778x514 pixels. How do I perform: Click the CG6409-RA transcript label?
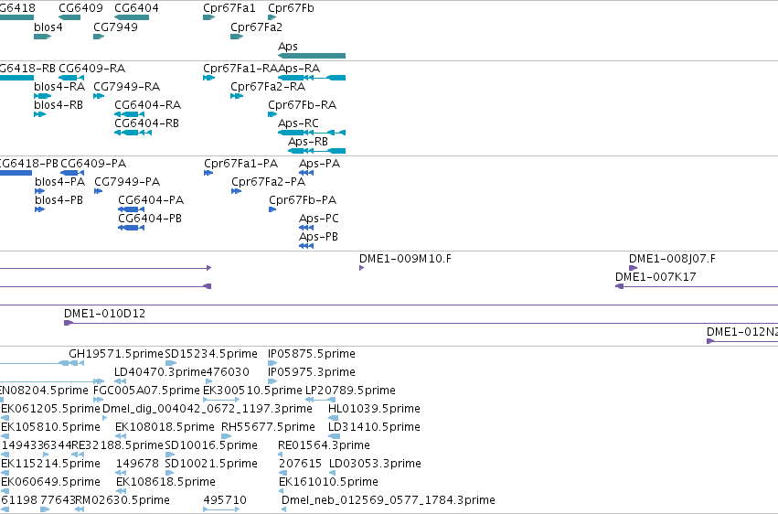(x=91, y=68)
